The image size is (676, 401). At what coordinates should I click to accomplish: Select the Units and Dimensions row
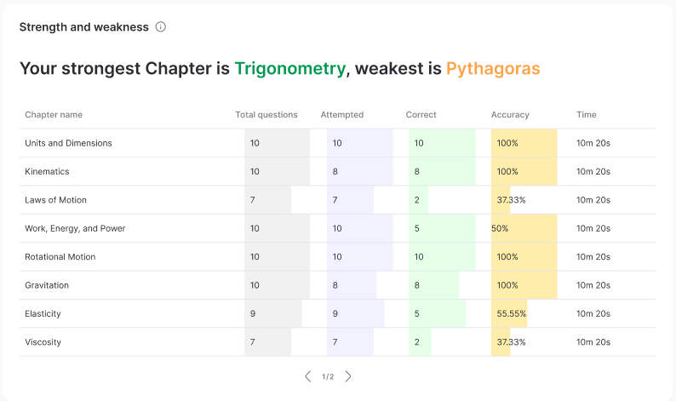tap(68, 143)
